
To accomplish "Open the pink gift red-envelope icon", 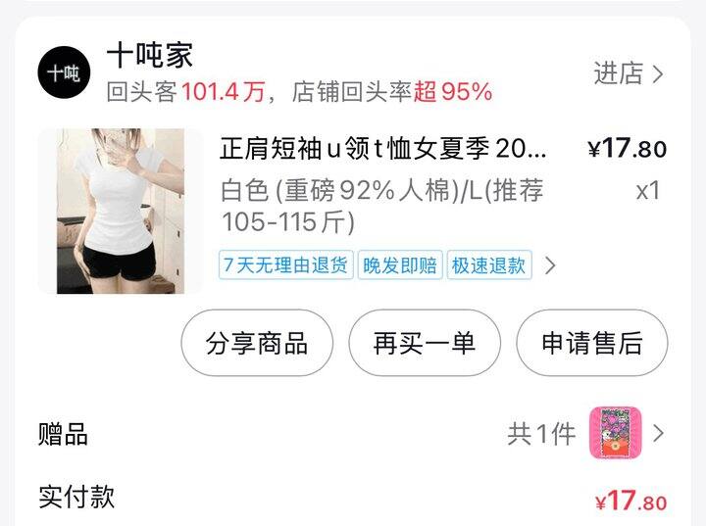I will [616, 433].
